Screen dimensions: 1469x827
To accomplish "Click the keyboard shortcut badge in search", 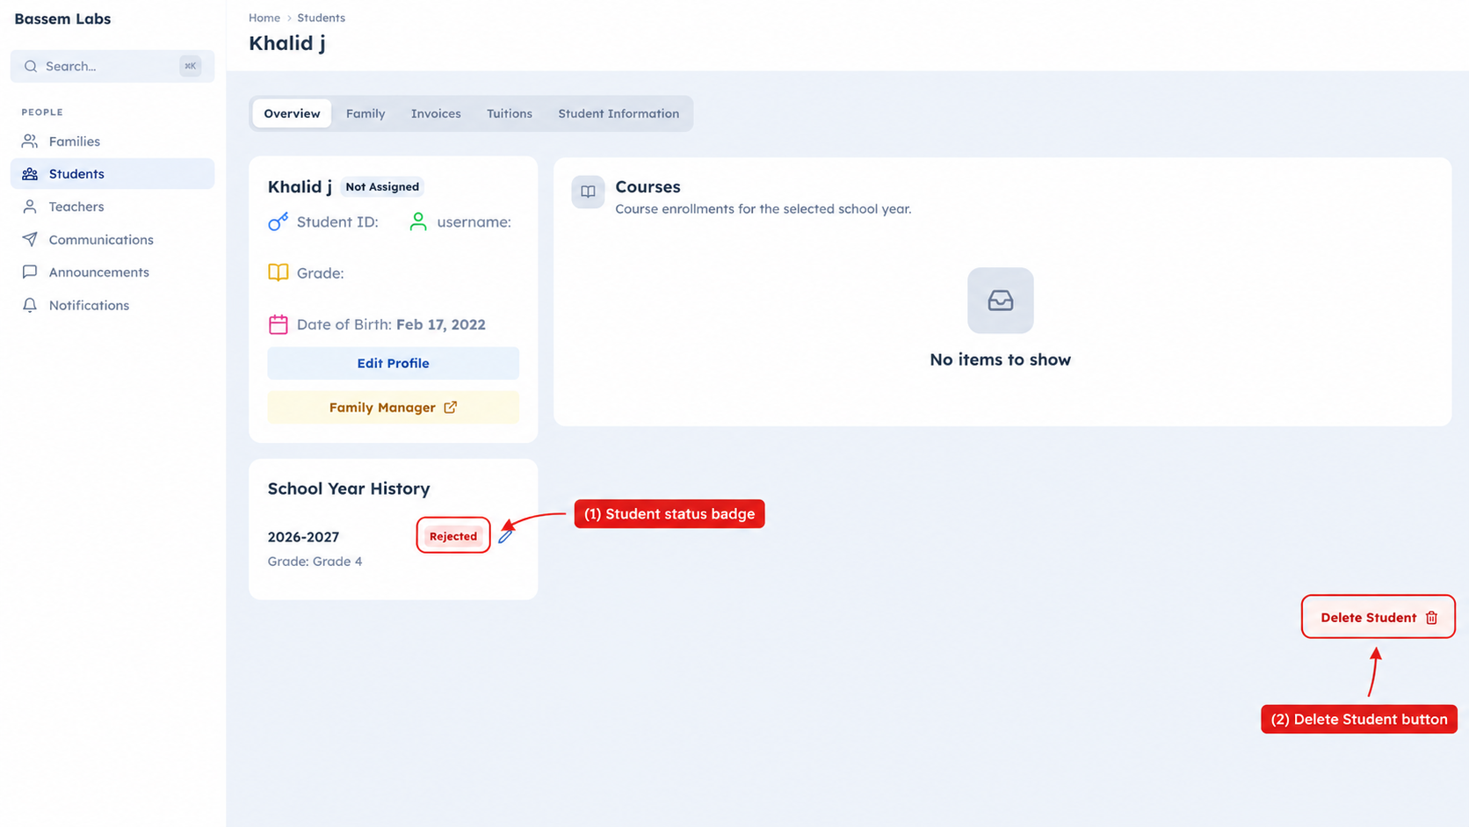I will point(190,66).
